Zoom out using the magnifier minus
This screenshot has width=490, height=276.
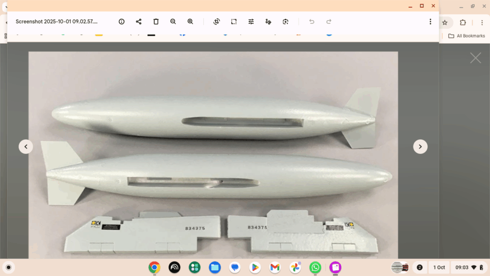coord(173,22)
